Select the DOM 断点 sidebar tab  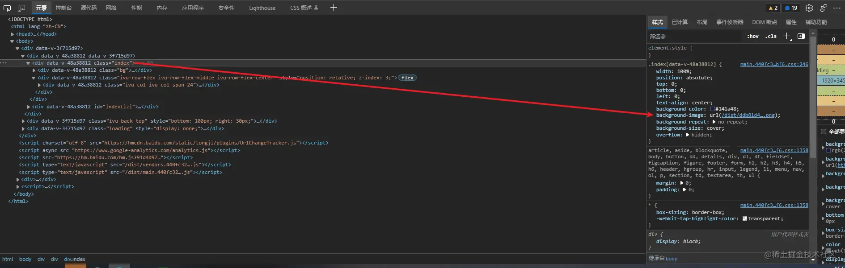point(765,22)
